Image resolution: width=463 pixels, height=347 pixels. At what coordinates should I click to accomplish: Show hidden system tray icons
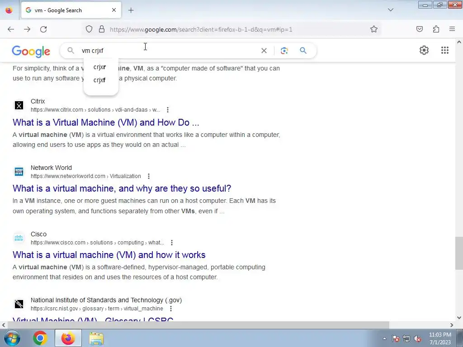coord(384,338)
